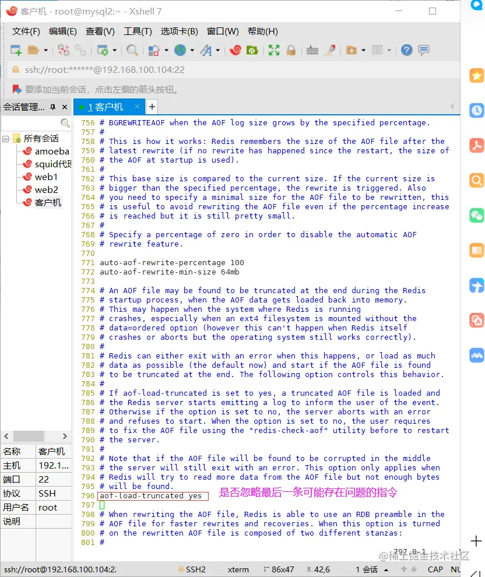Screen dimensions: 485x577
Task: Expand the font dropdown arrow
Action: click(218, 50)
